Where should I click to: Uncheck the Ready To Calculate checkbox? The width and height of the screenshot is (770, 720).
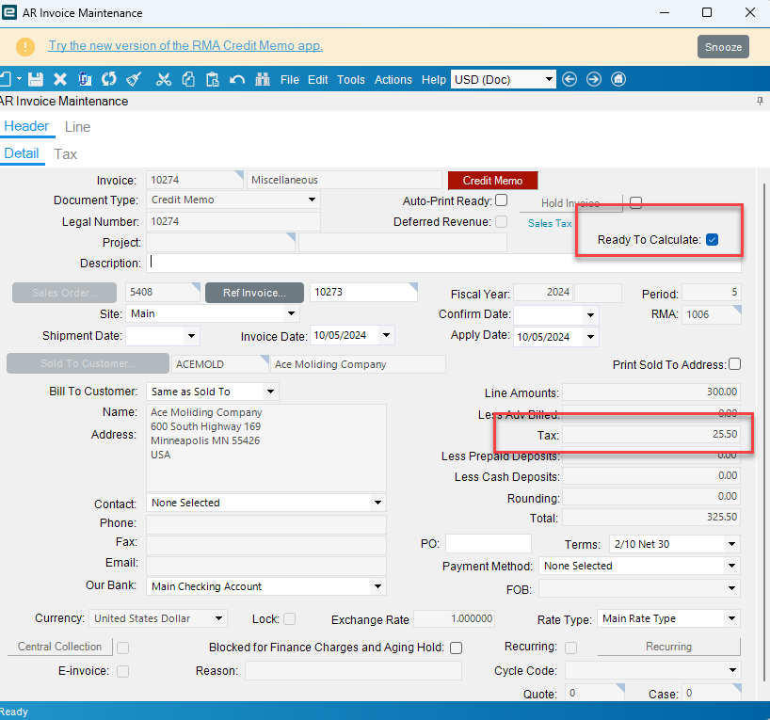[713, 240]
